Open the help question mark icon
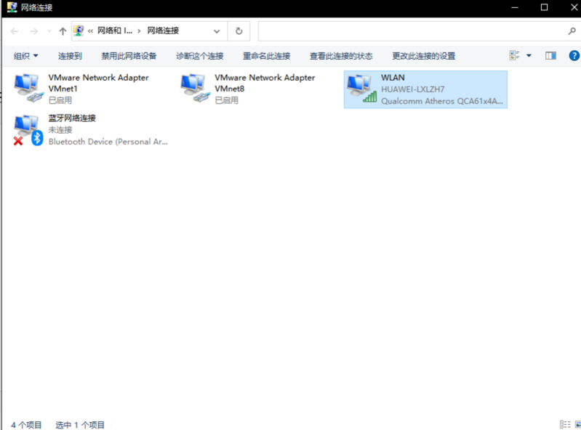Screen dimensions: 581x430 click(574, 56)
